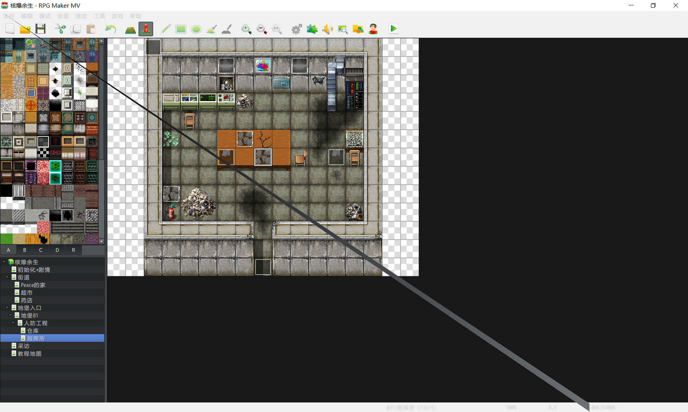Collapse the 核爆余生 root node

click(x=4, y=262)
